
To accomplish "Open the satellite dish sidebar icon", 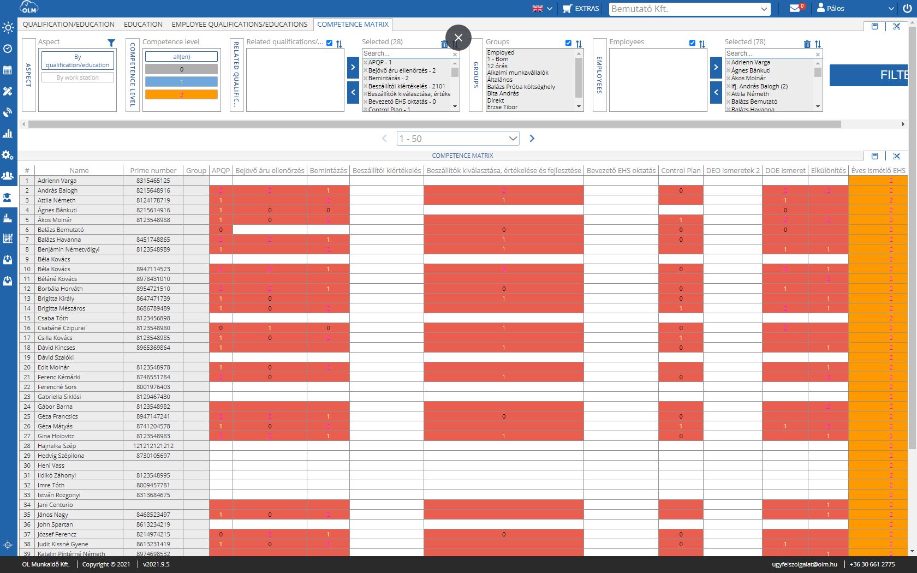I will [8, 112].
